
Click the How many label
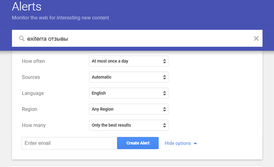point(34,125)
